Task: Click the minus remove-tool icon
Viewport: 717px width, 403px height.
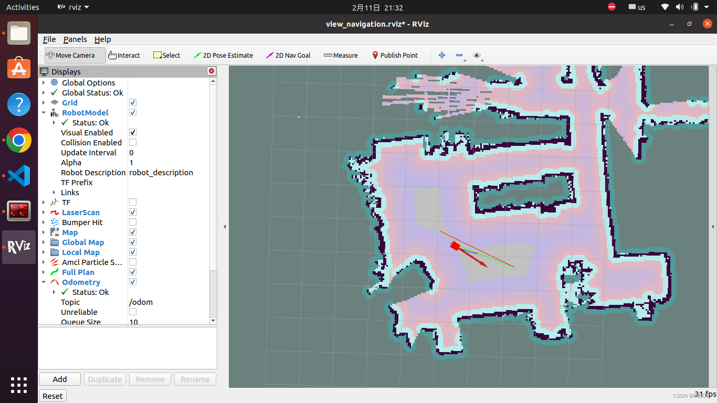Action: coord(459,55)
